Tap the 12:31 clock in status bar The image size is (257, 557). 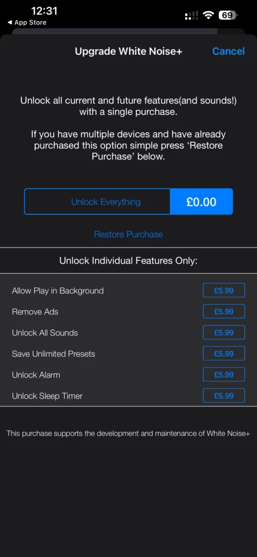(x=44, y=11)
